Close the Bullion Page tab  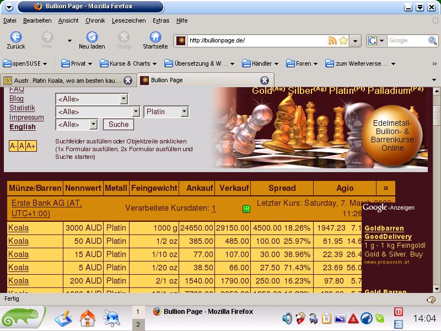(265, 81)
